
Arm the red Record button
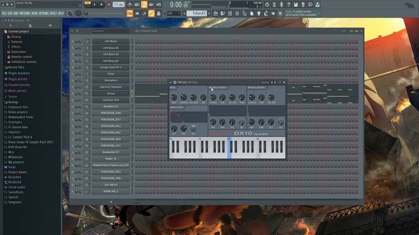pos(109,5)
